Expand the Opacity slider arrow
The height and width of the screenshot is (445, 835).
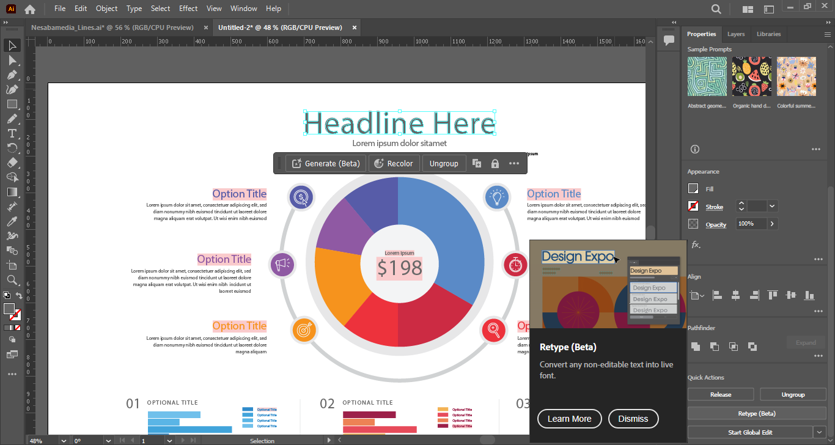point(772,224)
